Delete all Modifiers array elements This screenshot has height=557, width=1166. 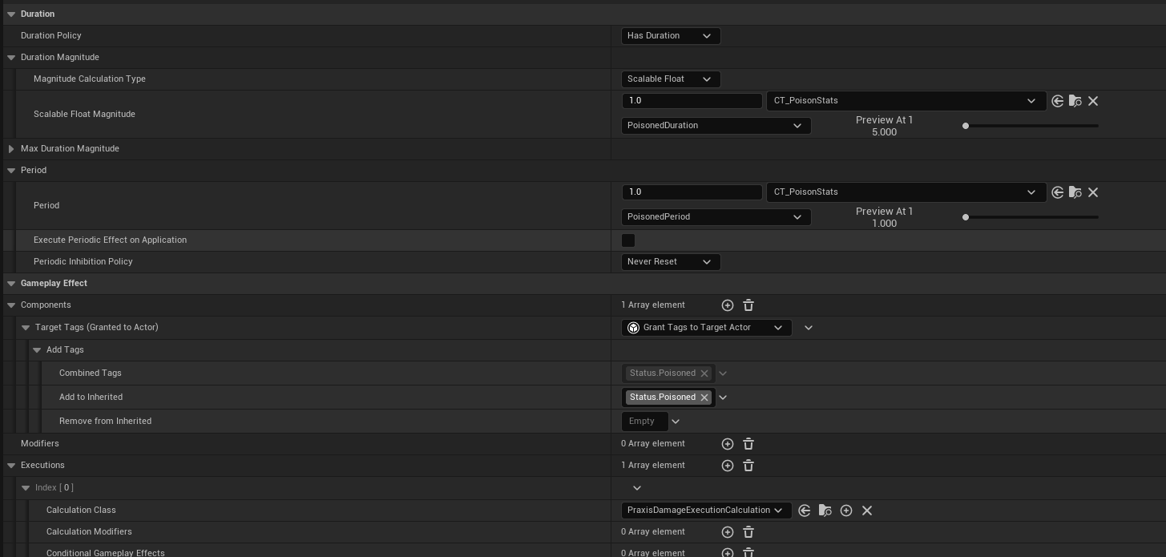[748, 444]
